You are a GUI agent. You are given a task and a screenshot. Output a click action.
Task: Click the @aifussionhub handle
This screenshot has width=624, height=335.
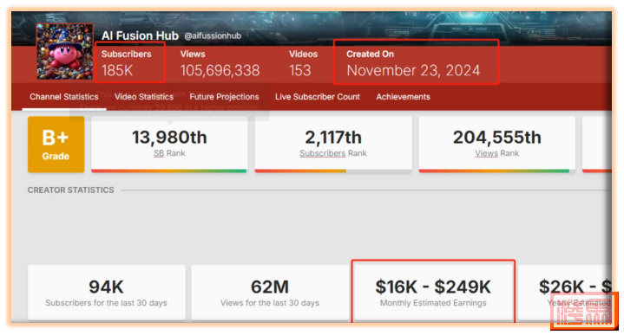pyautogui.click(x=213, y=35)
